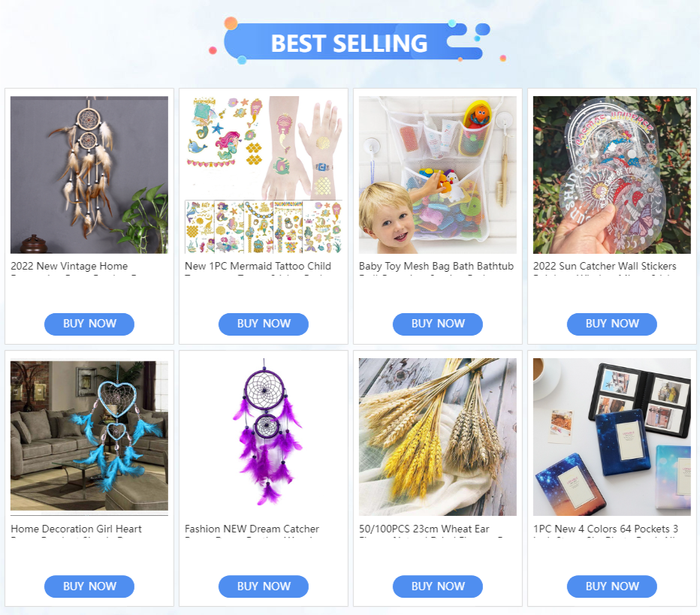This screenshot has width=700, height=615.
Task: Buy the 2022 New Vintage Home item
Action: coord(89,324)
